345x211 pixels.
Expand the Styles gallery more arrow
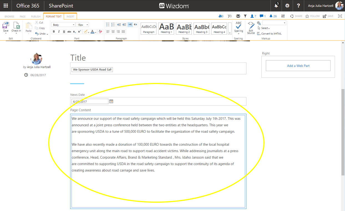pyautogui.click(x=230, y=33)
